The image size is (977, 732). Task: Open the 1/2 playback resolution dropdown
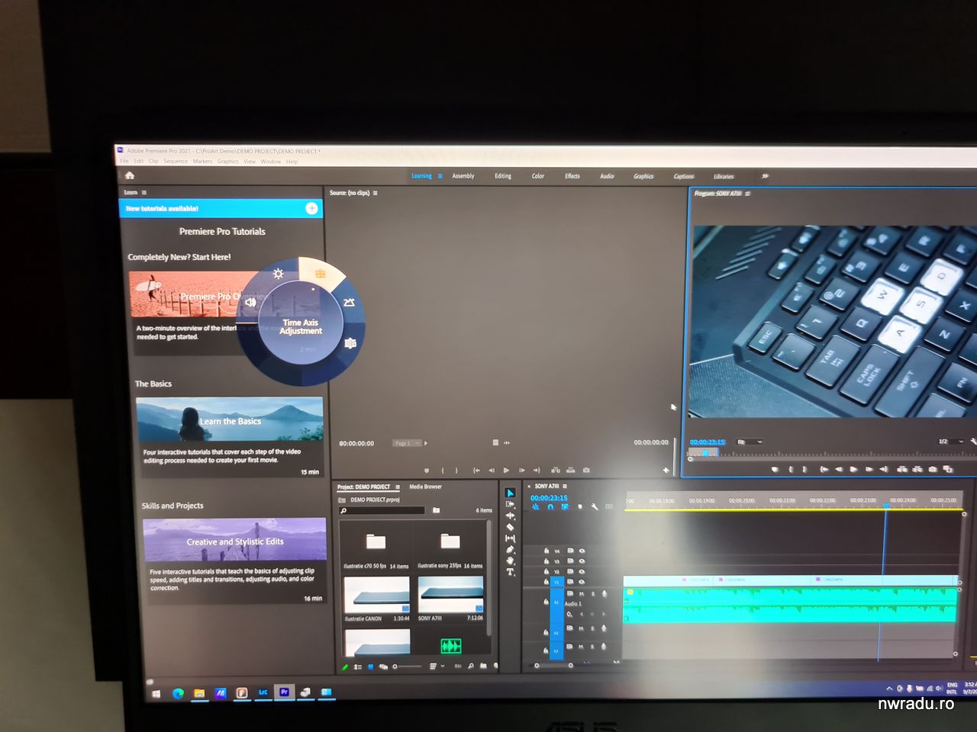(950, 441)
